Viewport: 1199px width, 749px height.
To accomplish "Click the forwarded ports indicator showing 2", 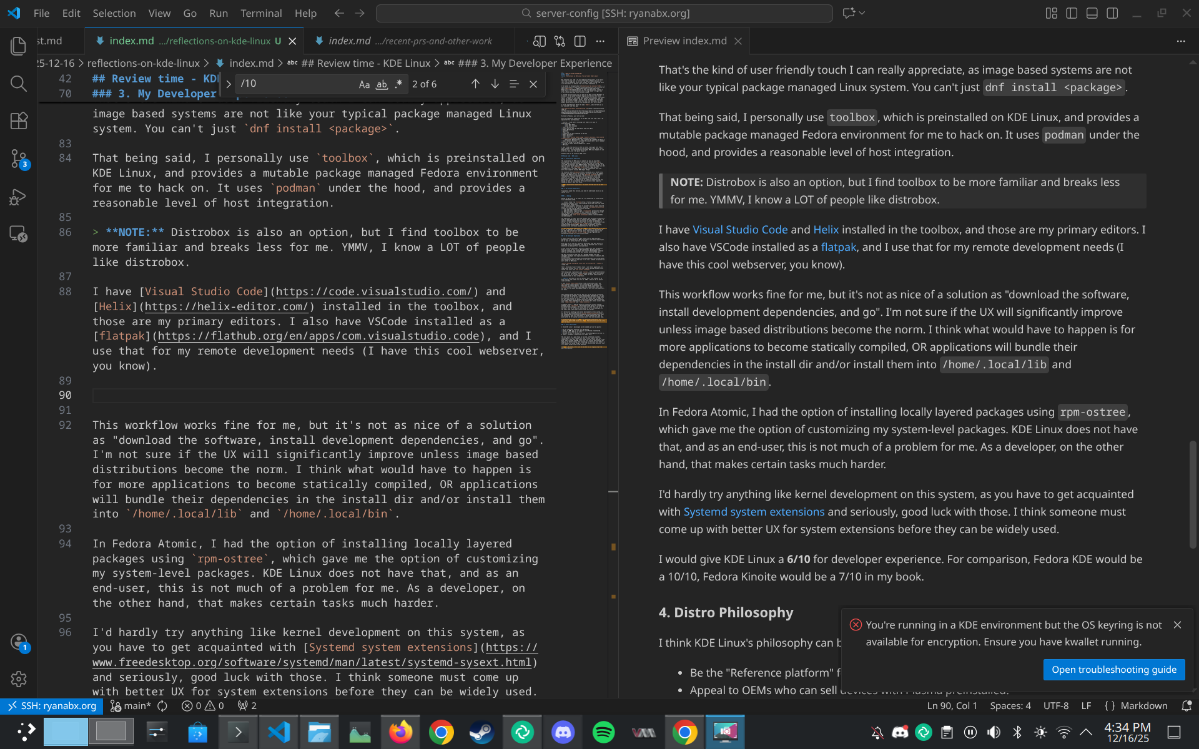I will point(246,706).
